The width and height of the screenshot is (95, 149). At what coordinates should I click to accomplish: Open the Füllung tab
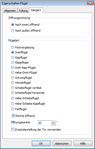pyautogui.click(x=23, y=11)
